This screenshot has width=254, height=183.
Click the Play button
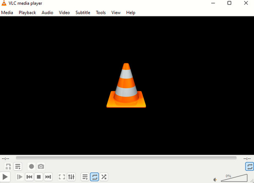click(5, 177)
